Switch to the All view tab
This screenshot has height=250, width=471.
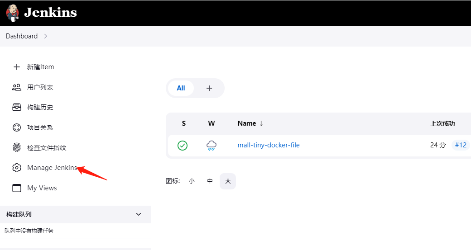(x=181, y=88)
